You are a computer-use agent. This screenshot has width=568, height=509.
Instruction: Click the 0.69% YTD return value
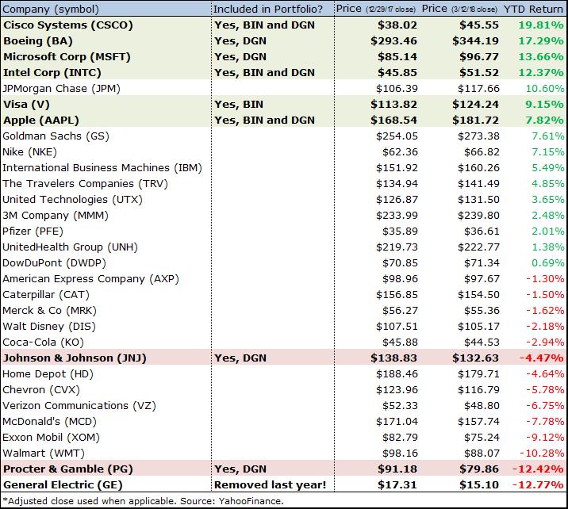547,263
